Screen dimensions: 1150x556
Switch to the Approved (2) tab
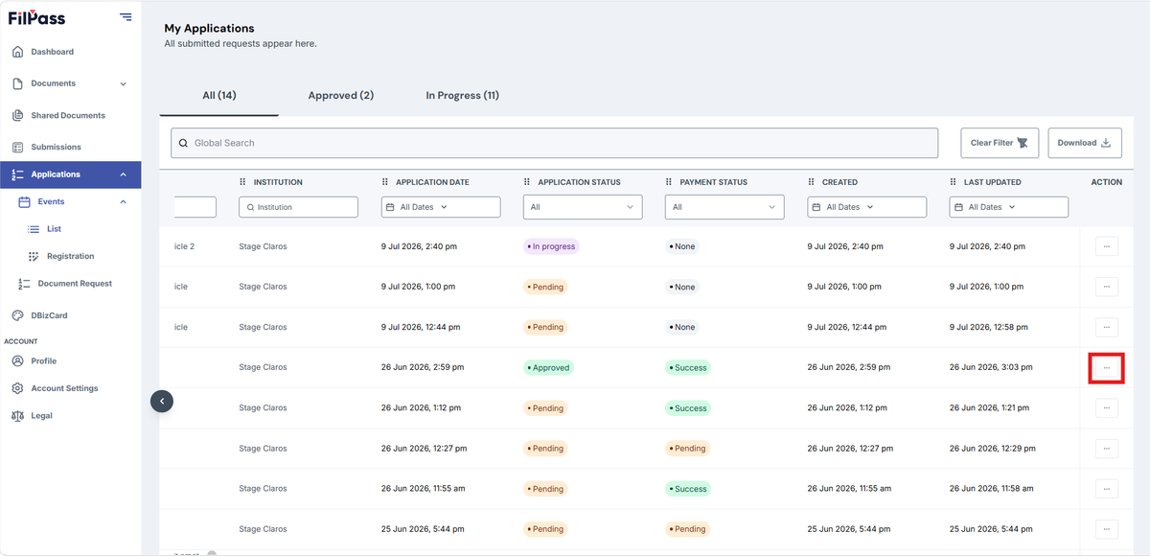click(341, 95)
